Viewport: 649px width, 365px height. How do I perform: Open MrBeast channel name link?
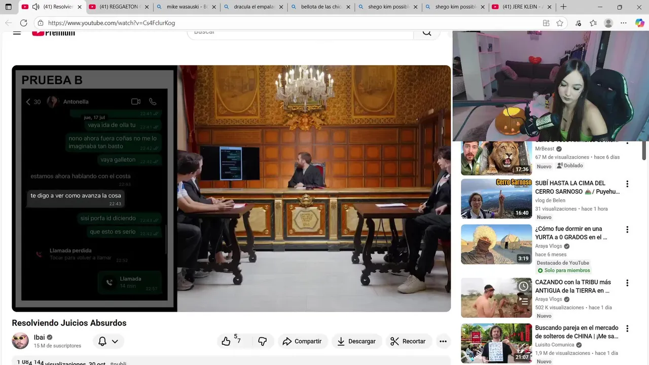click(x=545, y=149)
